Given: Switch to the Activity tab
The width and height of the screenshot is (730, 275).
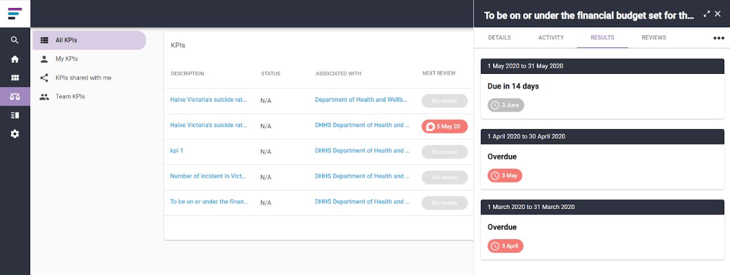Looking at the screenshot, I should (551, 37).
